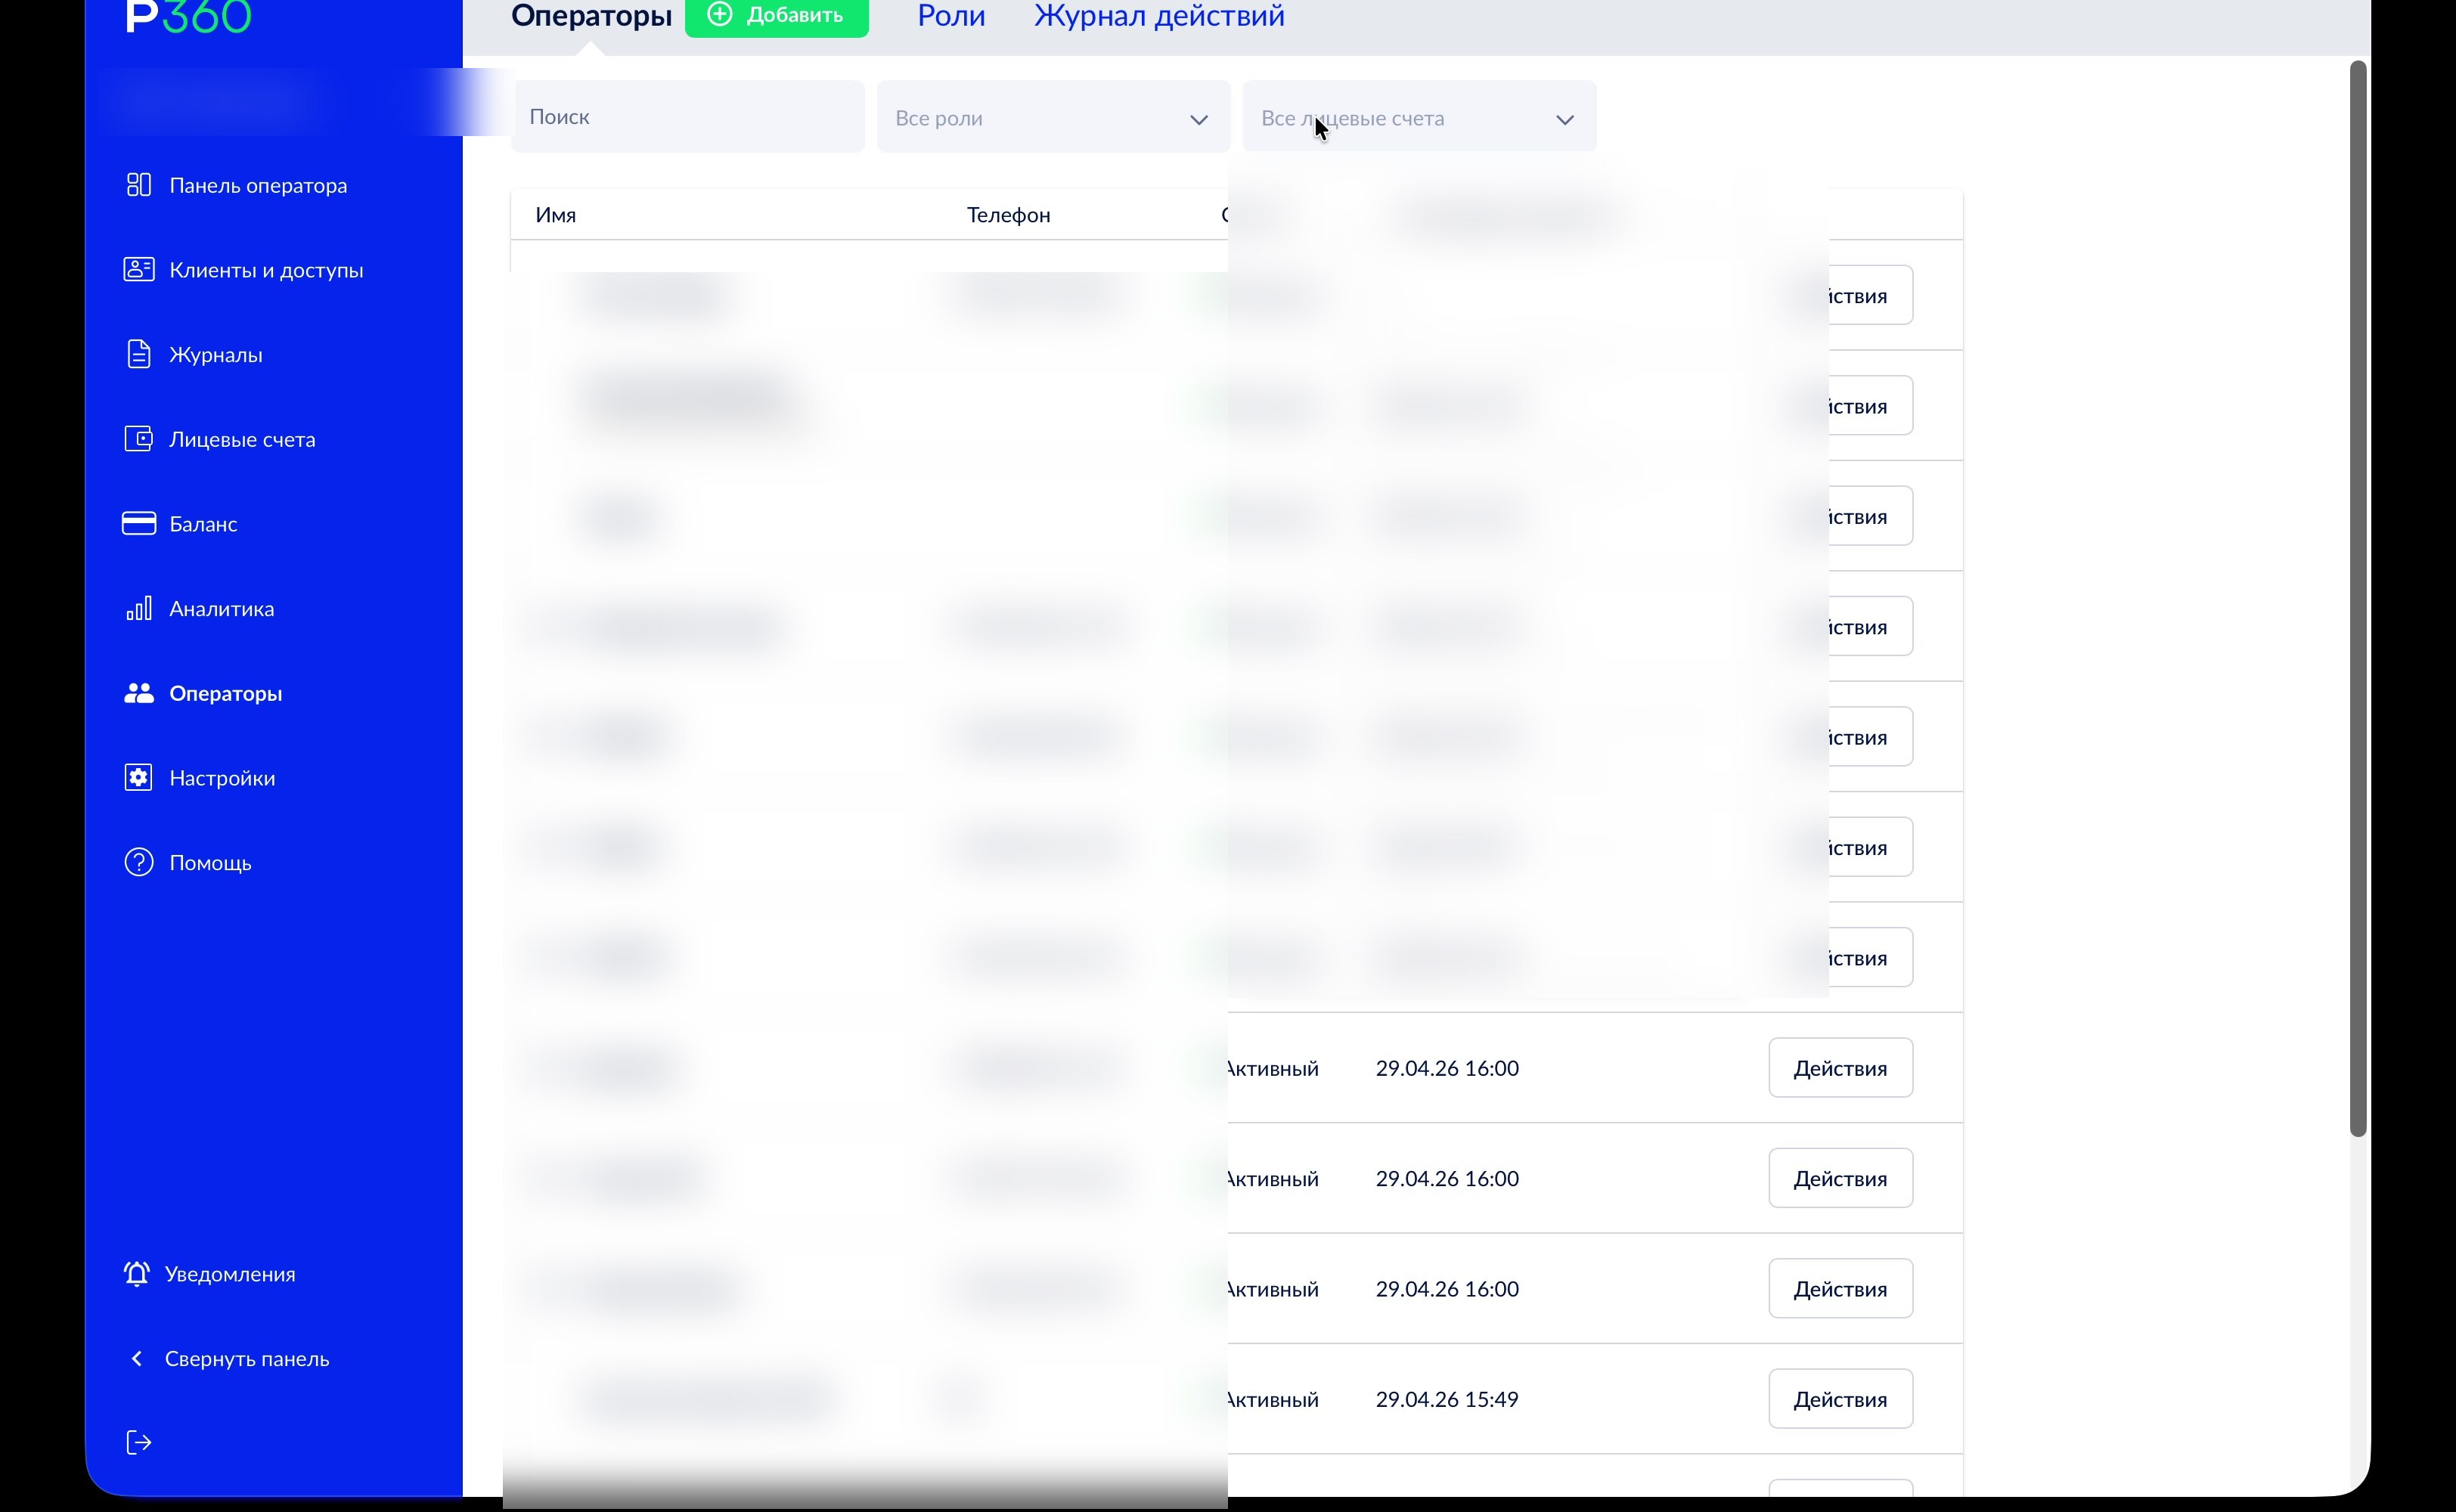Click the logout icon at sidebar bottom
Viewport: 2456px width, 1512px height.
point(139,1442)
